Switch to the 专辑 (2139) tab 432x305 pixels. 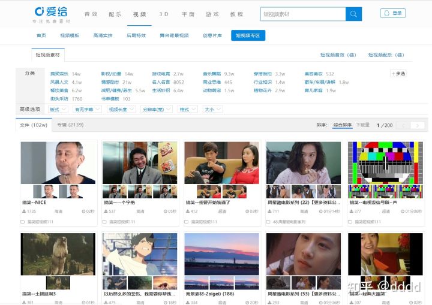(x=70, y=125)
